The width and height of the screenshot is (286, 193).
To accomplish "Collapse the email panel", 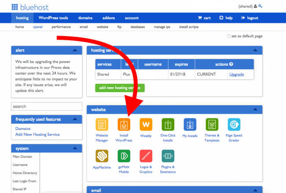I will [255, 190].
